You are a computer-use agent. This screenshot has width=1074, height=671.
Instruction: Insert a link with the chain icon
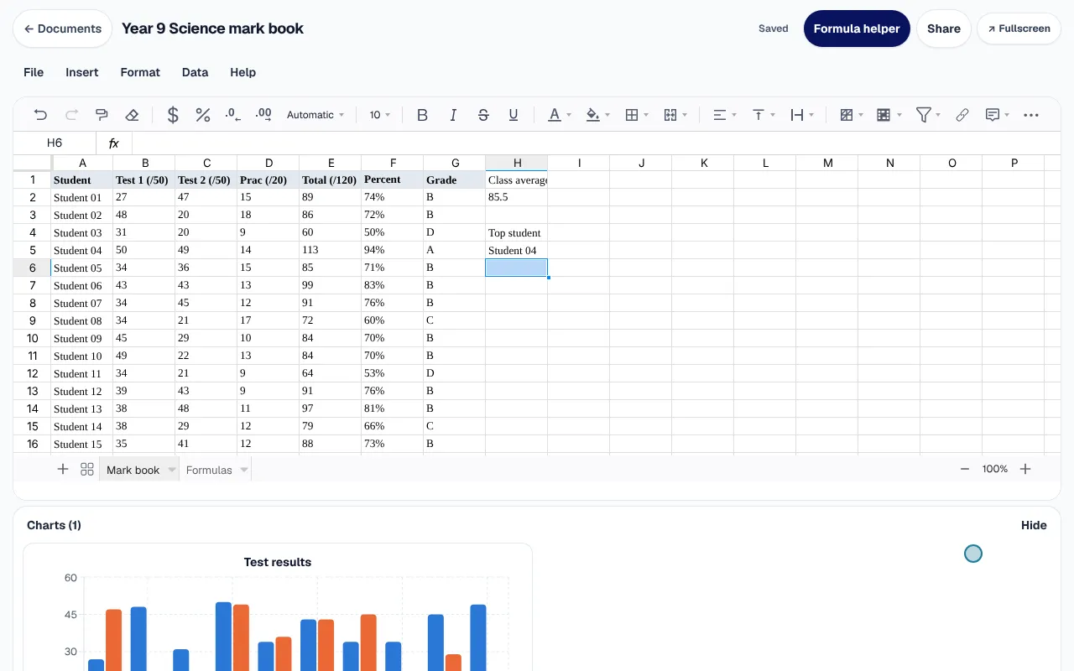click(x=962, y=115)
